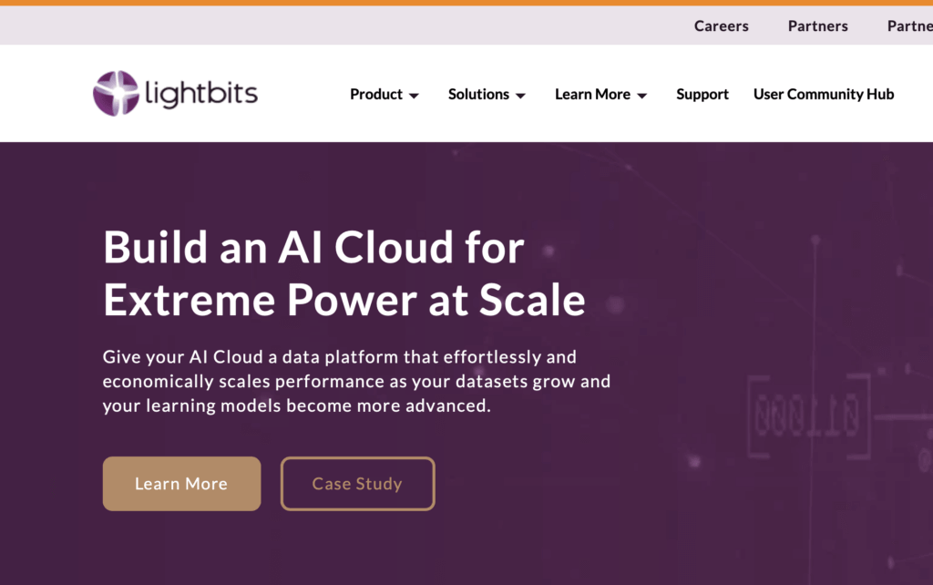Click the outlined Case Study button
Image resolution: width=933 pixels, height=585 pixels.
(357, 484)
